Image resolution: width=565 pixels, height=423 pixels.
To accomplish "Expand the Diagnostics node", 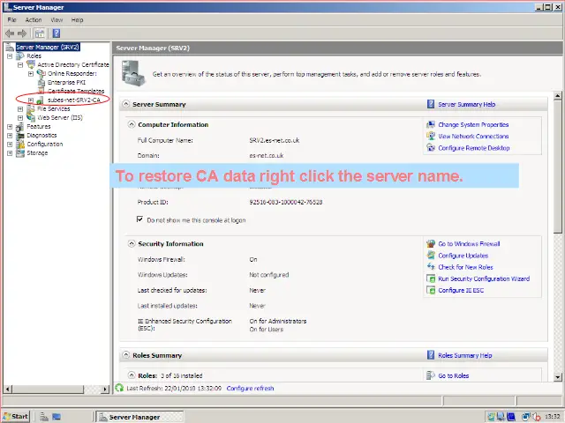I will point(10,136).
